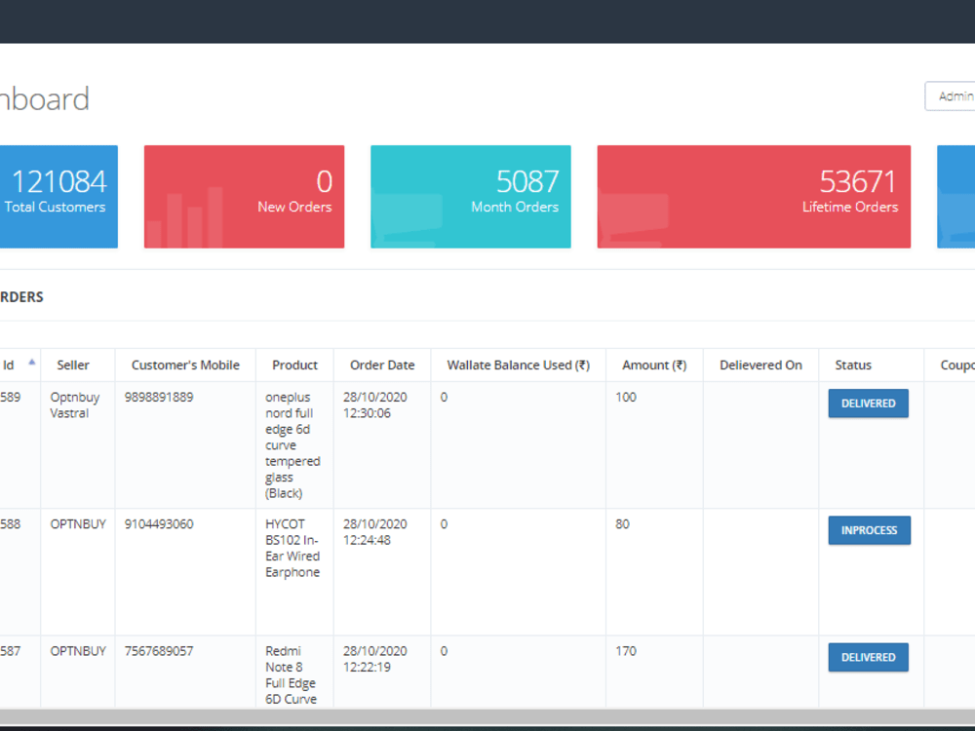Viewport: 975px width, 731px height.
Task: Click the red New Orders card
Action: pos(244,195)
